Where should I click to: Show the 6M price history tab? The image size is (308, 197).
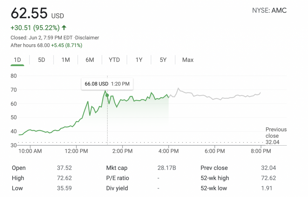[90, 60]
